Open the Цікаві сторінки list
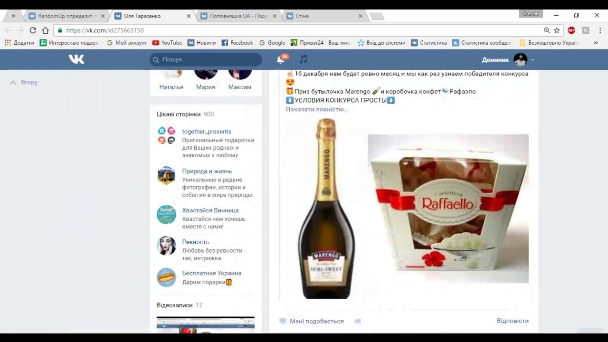608x342 pixels. (x=185, y=114)
